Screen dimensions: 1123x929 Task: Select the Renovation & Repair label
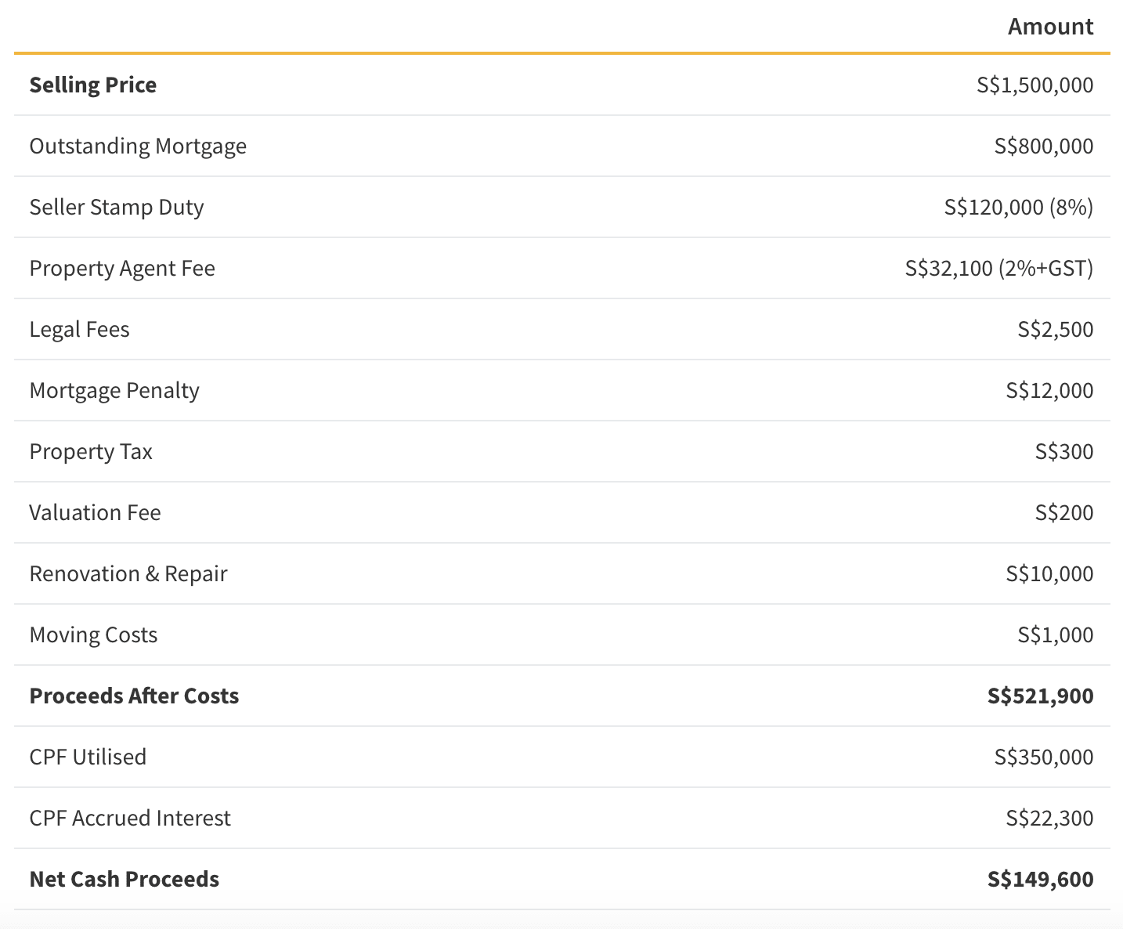[128, 573]
